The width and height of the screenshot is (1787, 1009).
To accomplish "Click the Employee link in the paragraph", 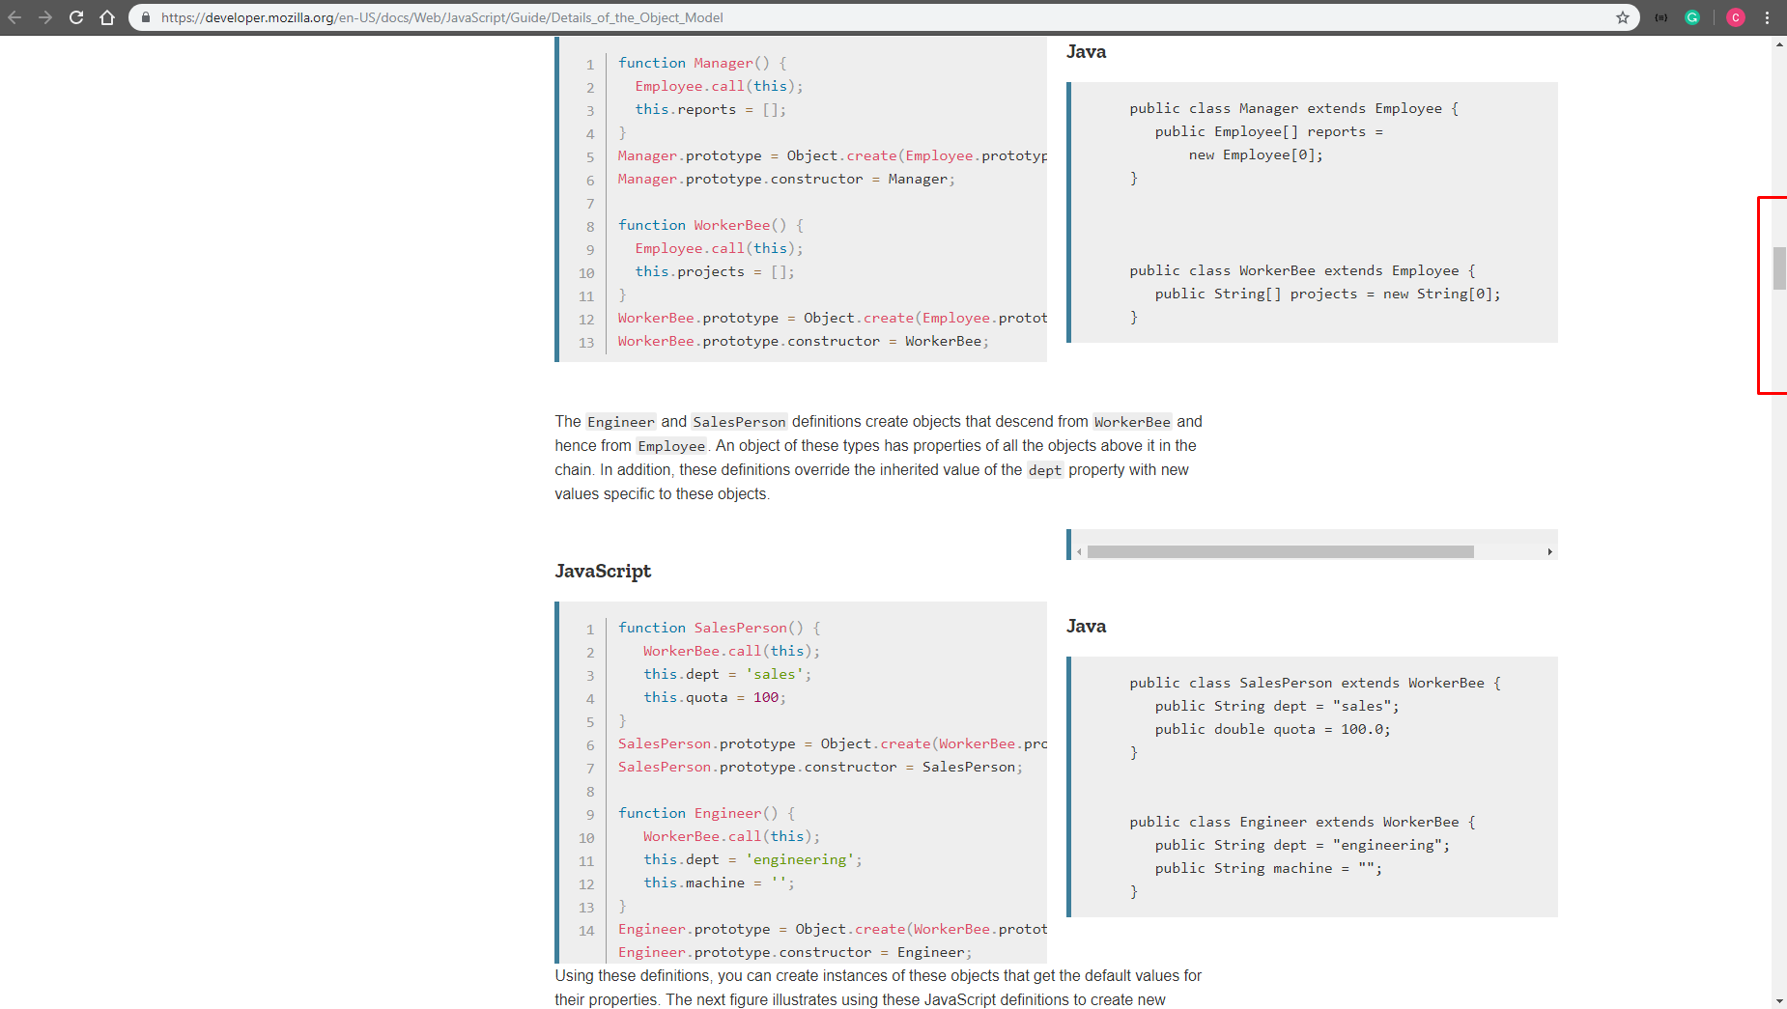I will click(671, 445).
